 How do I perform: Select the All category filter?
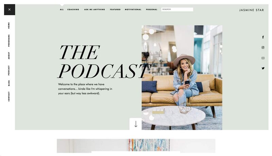pos(62,9)
